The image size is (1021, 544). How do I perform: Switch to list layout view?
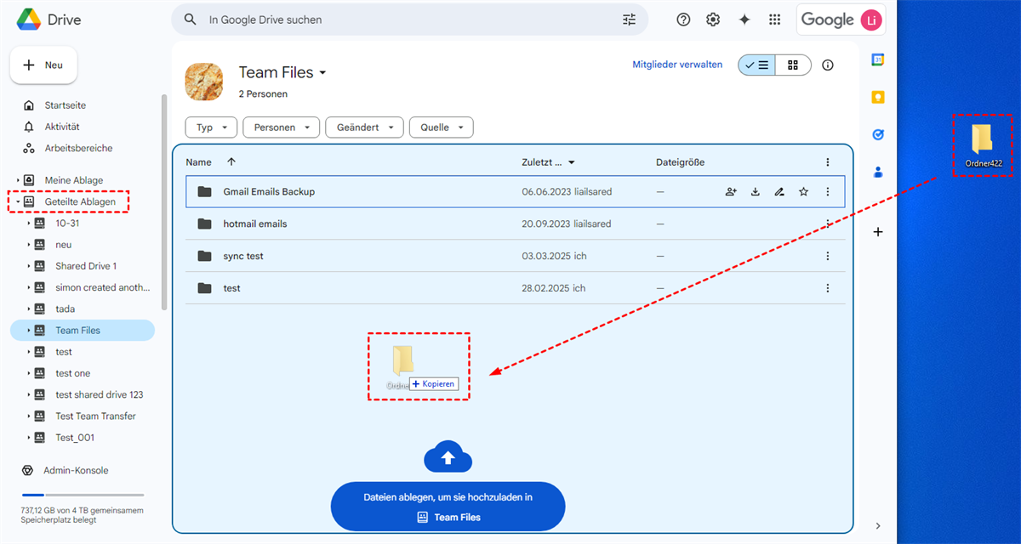pyautogui.click(x=756, y=65)
